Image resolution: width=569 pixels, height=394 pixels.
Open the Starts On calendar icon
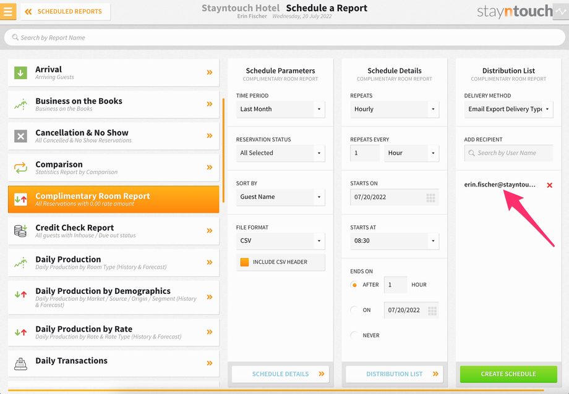pos(430,198)
